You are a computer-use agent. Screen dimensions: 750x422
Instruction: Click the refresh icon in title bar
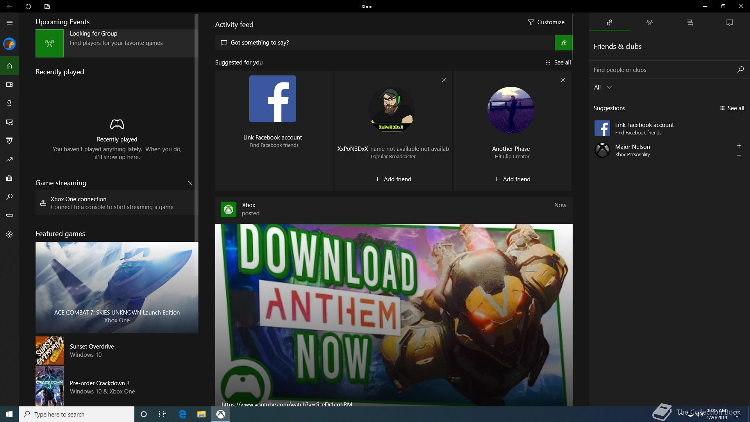pyautogui.click(x=28, y=6)
